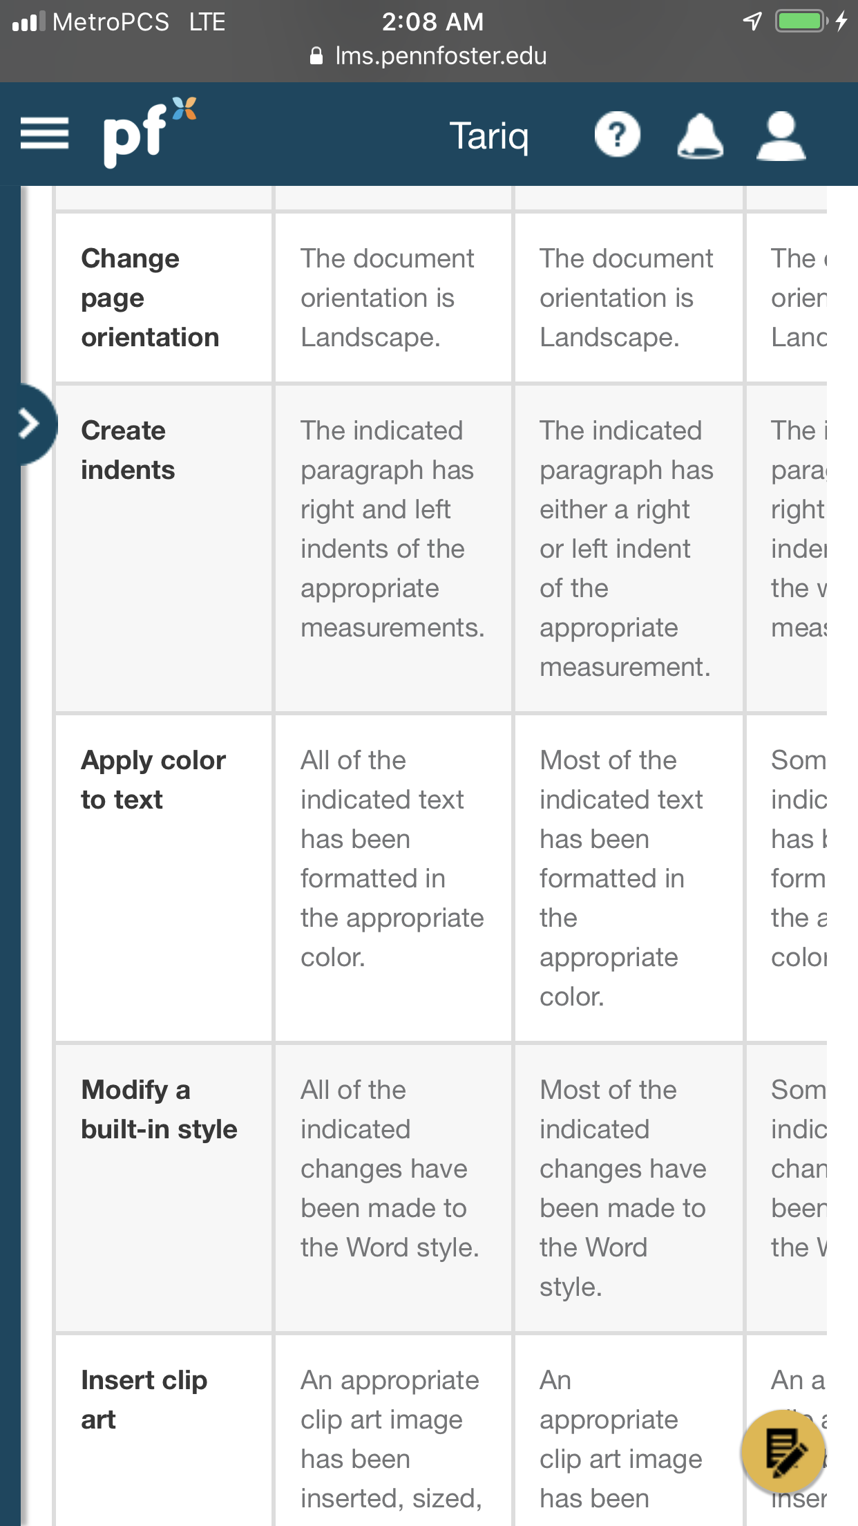Click the 'Most of the indicated text' color cell
This screenshot has height=1526, width=858.
[629, 878]
